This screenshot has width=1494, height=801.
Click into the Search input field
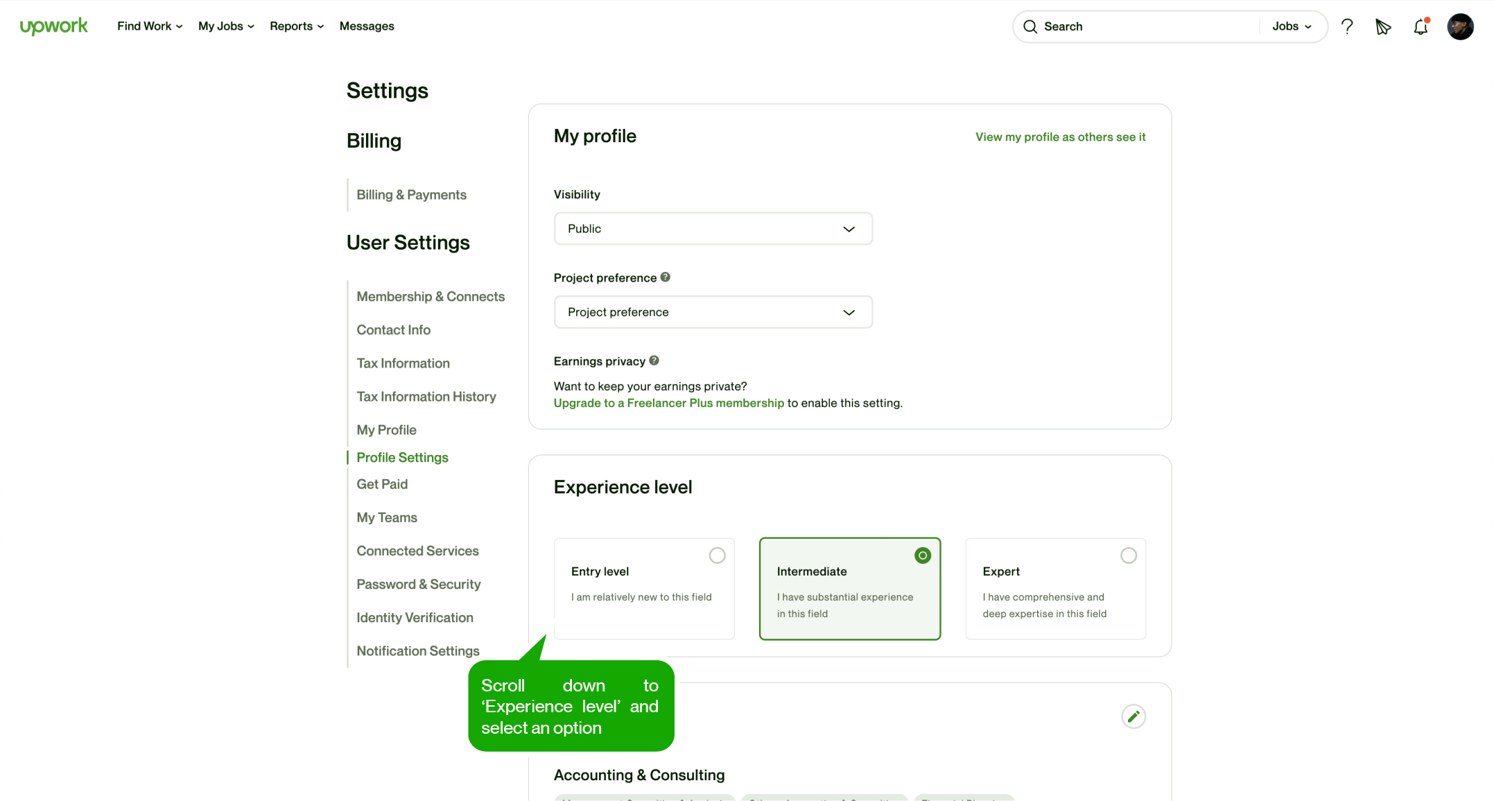coord(1144,26)
